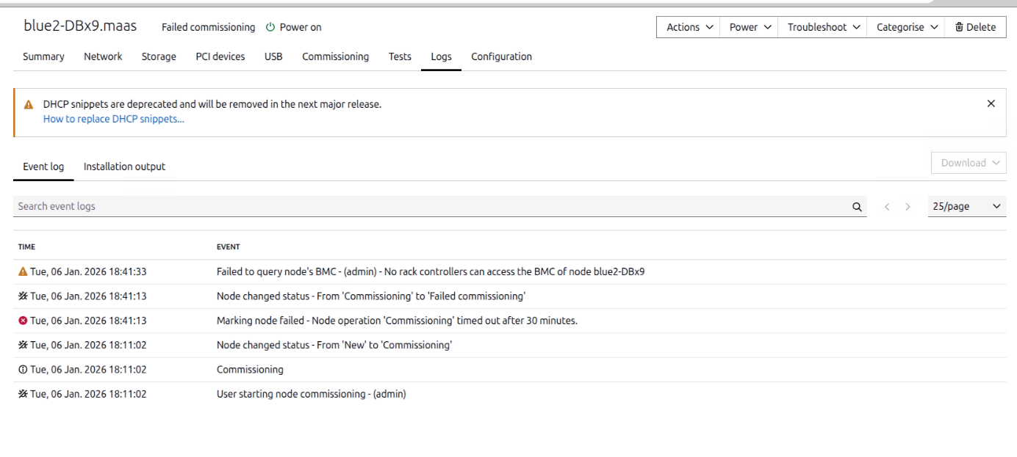This screenshot has width=1017, height=457.
Task: Go to previous event log page
Action: point(887,207)
